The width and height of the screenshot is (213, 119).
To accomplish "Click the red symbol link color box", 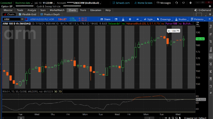I will (26, 19).
